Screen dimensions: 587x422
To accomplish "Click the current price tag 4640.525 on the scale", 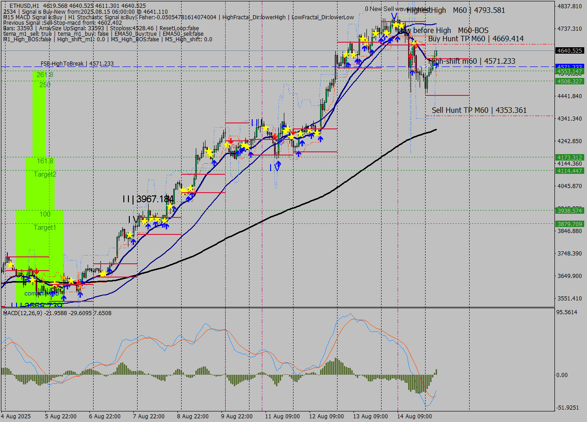I will [x=570, y=51].
